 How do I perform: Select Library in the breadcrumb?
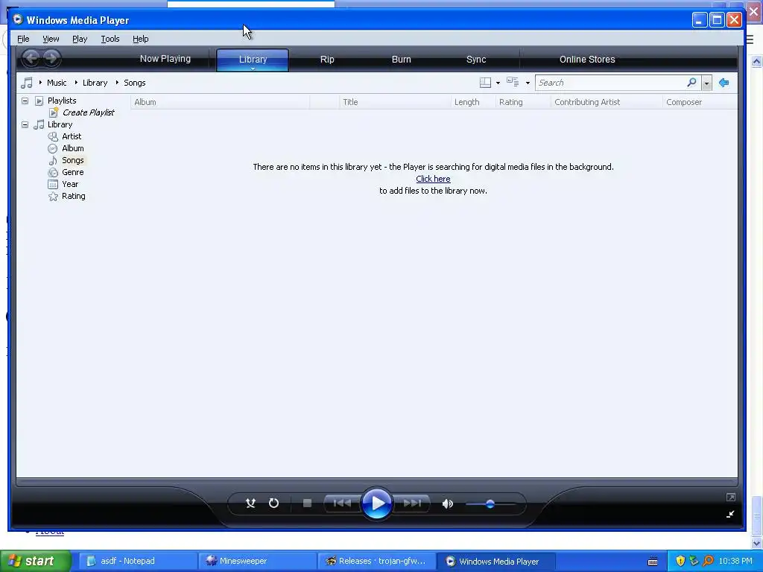pos(95,83)
